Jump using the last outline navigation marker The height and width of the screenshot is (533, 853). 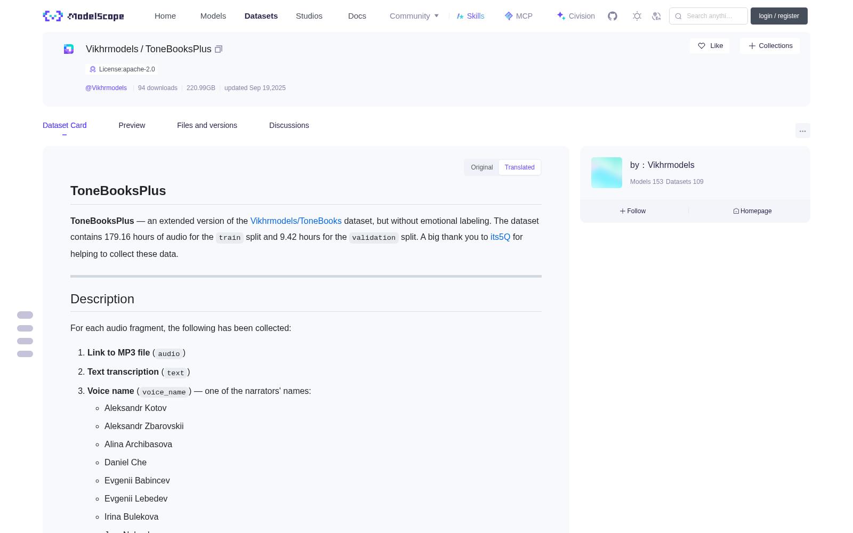(25, 354)
